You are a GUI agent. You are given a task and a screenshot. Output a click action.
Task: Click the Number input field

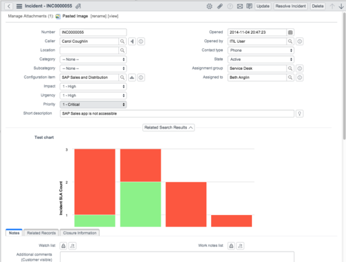click(93, 32)
